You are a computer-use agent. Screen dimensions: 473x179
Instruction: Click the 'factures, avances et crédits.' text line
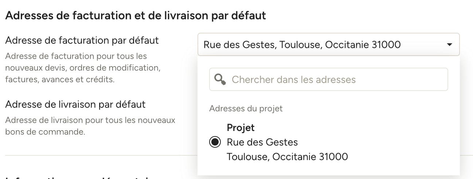pyautogui.click(x=60, y=79)
